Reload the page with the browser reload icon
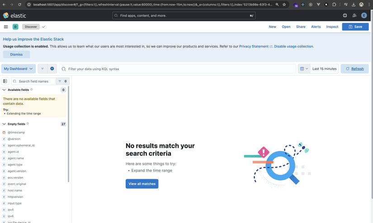373x223 pixels. point(19,5)
